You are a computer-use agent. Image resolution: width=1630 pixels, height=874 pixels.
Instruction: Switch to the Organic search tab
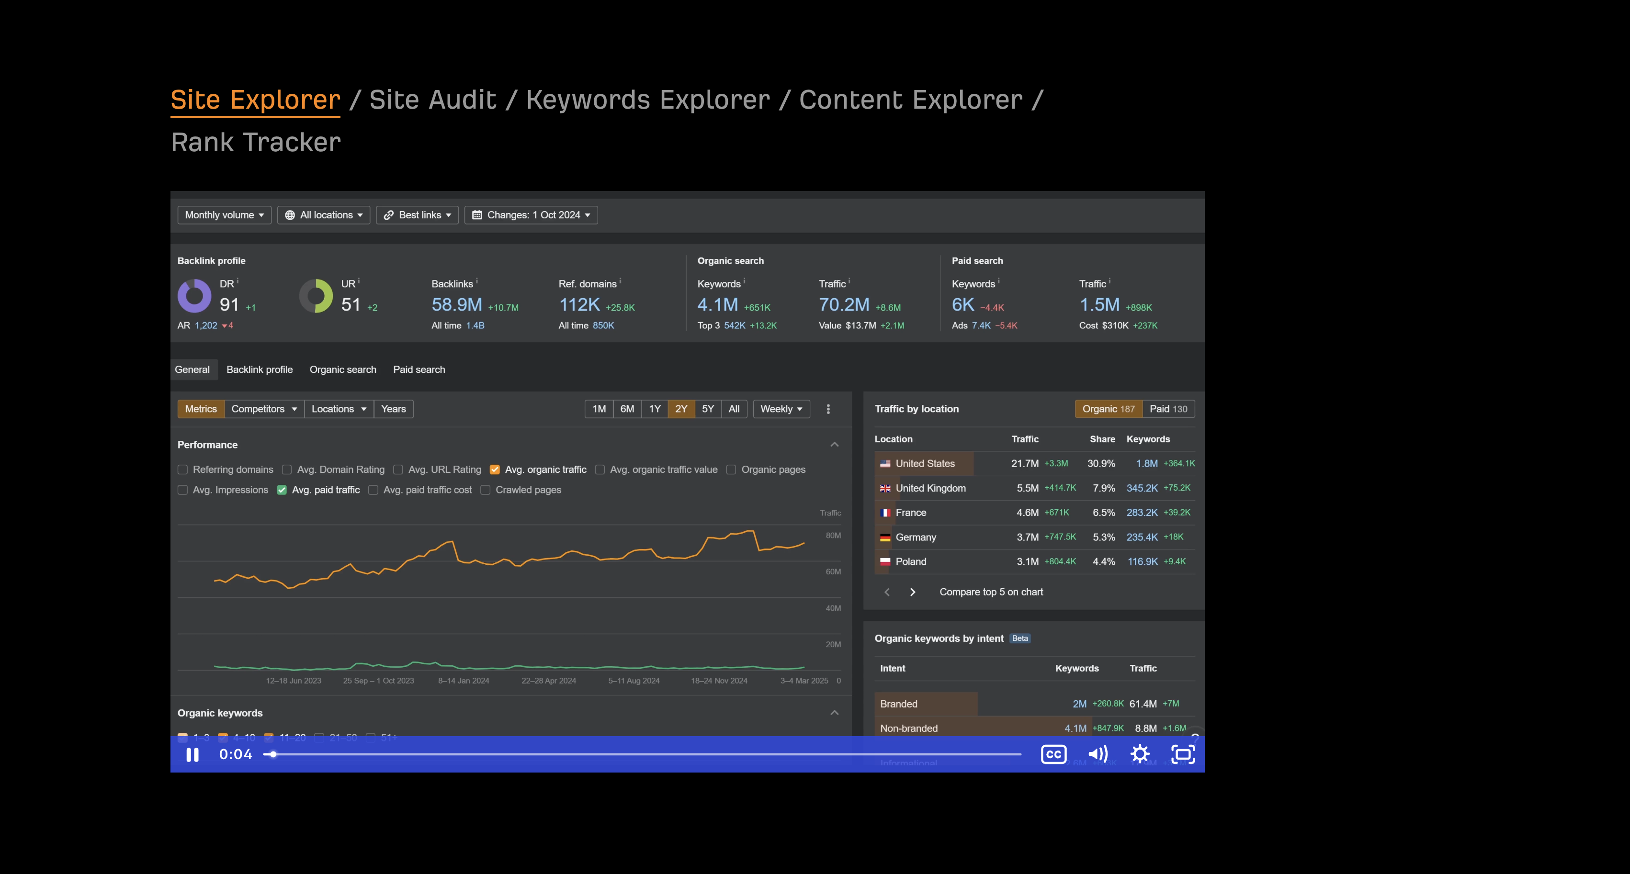click(x=343, y=370)
